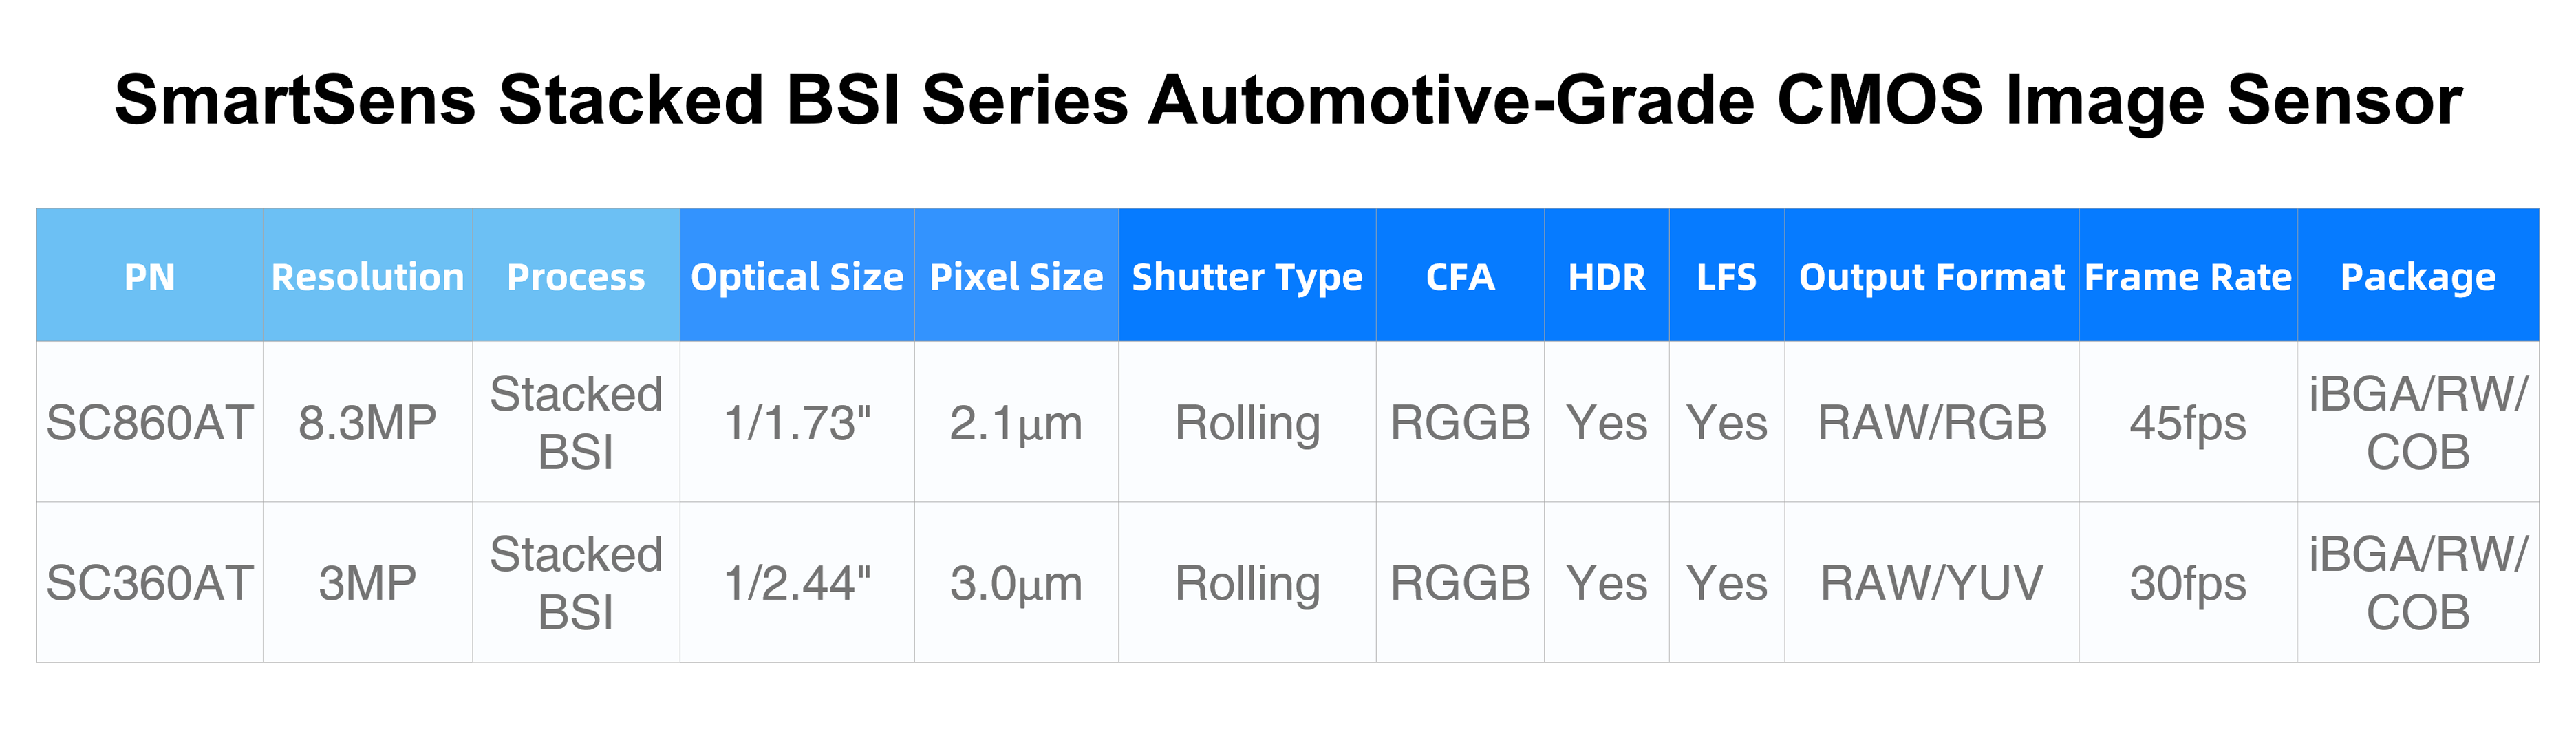Click the Frame Rate column header
2576x738 pixels.
click(x=2188, y=276)
